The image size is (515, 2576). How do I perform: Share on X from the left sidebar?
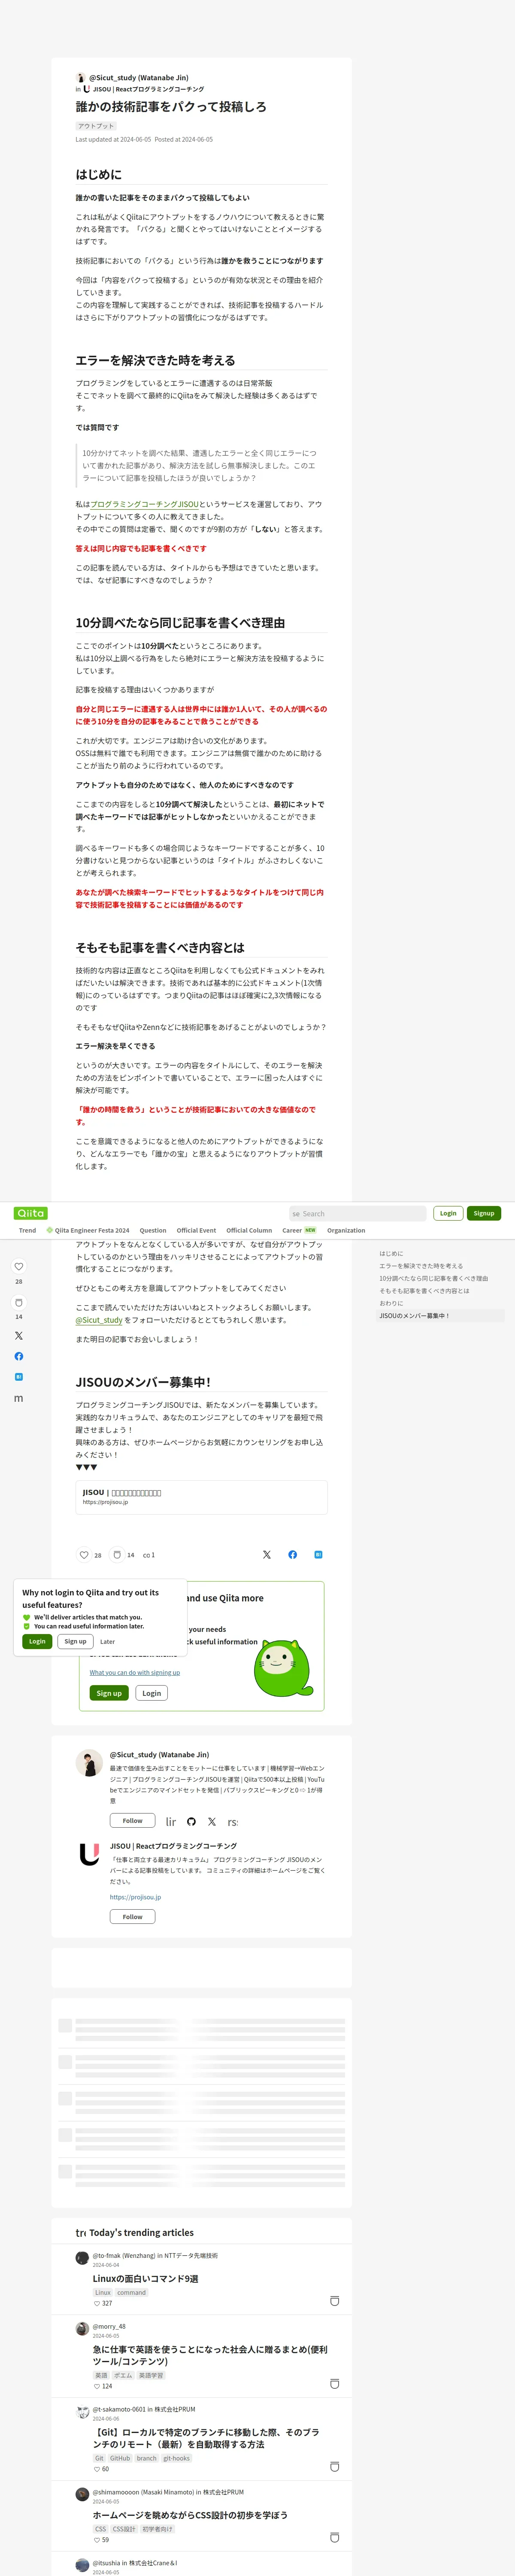pos(18,1336)
